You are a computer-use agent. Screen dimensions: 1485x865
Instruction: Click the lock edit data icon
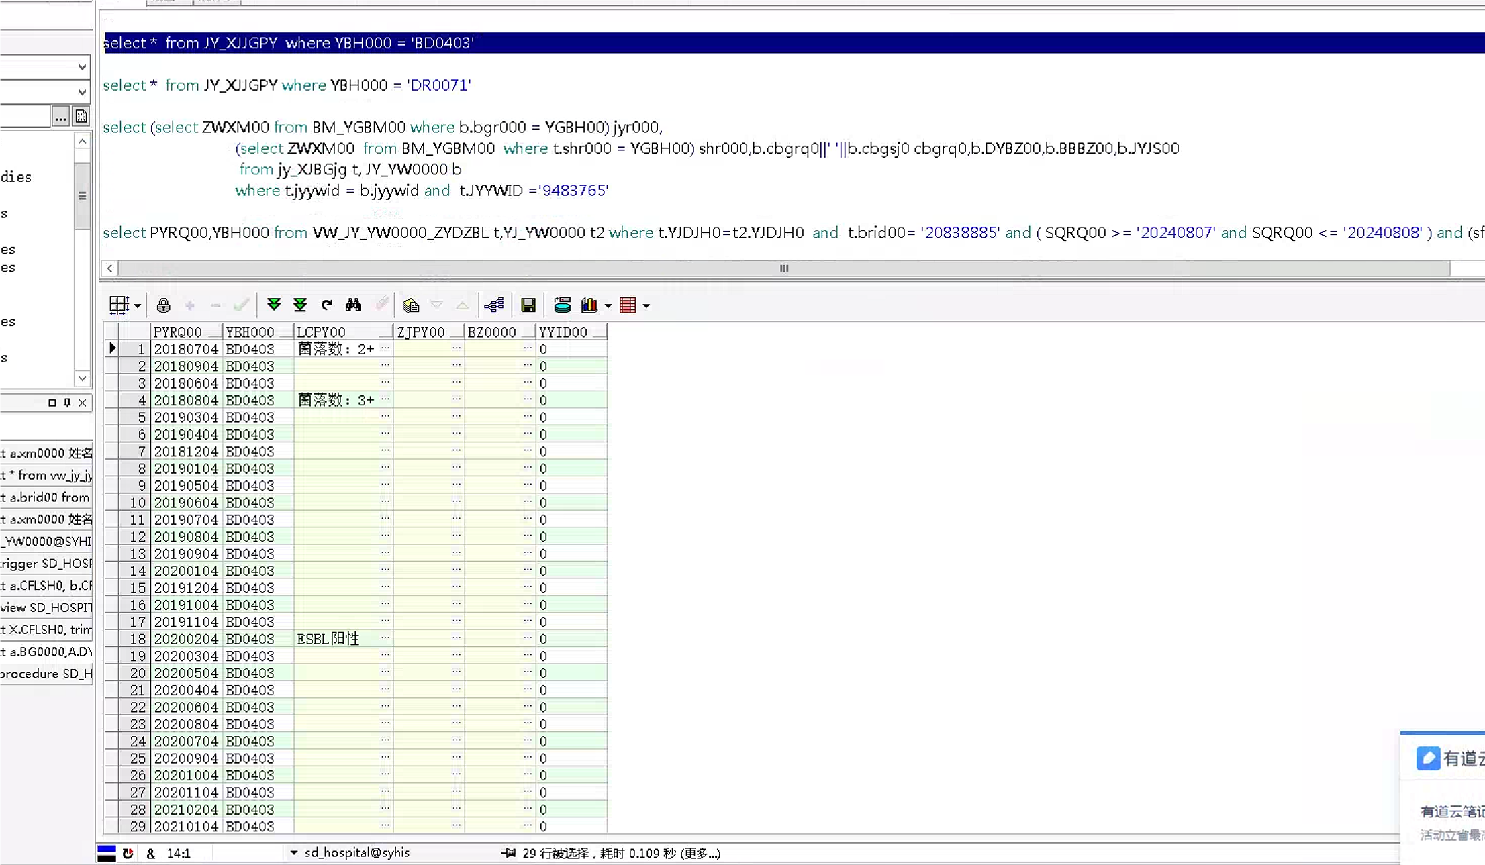[x=163, y=306]
